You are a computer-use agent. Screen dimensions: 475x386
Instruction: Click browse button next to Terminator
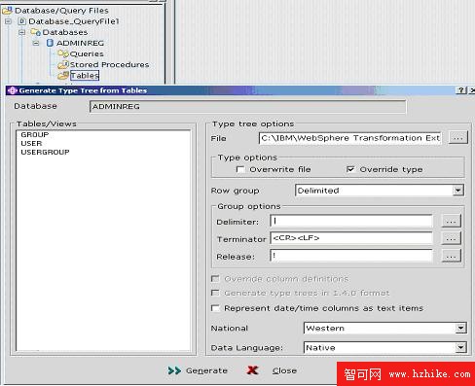(x=452, y=239)
